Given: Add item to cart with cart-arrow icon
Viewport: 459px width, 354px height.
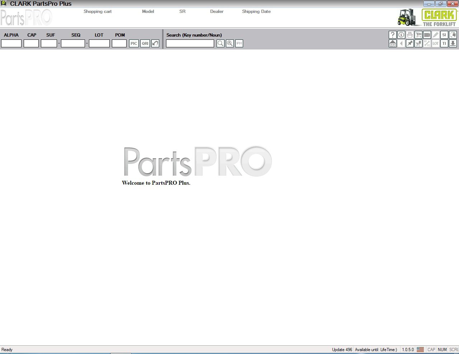Looking at the screenshot, I should coord(418,43).
